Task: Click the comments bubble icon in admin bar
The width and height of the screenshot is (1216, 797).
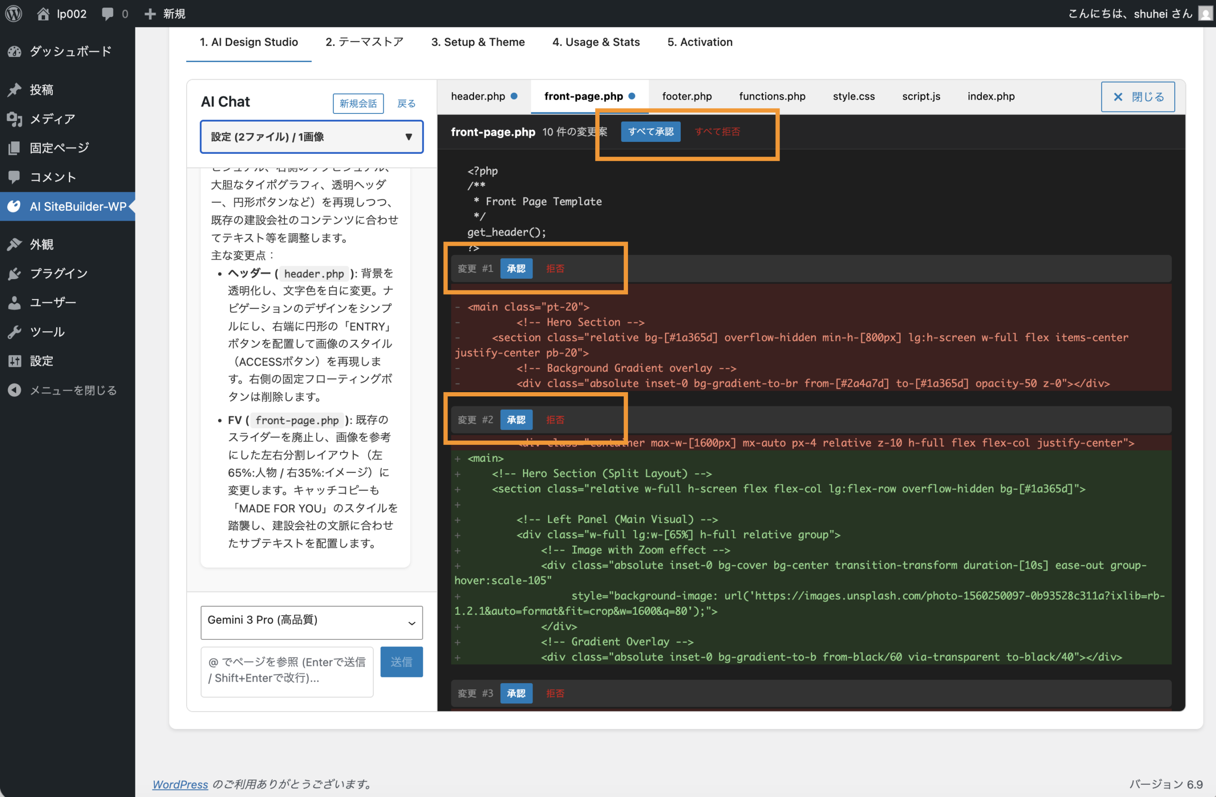Action: click(108, 13)
